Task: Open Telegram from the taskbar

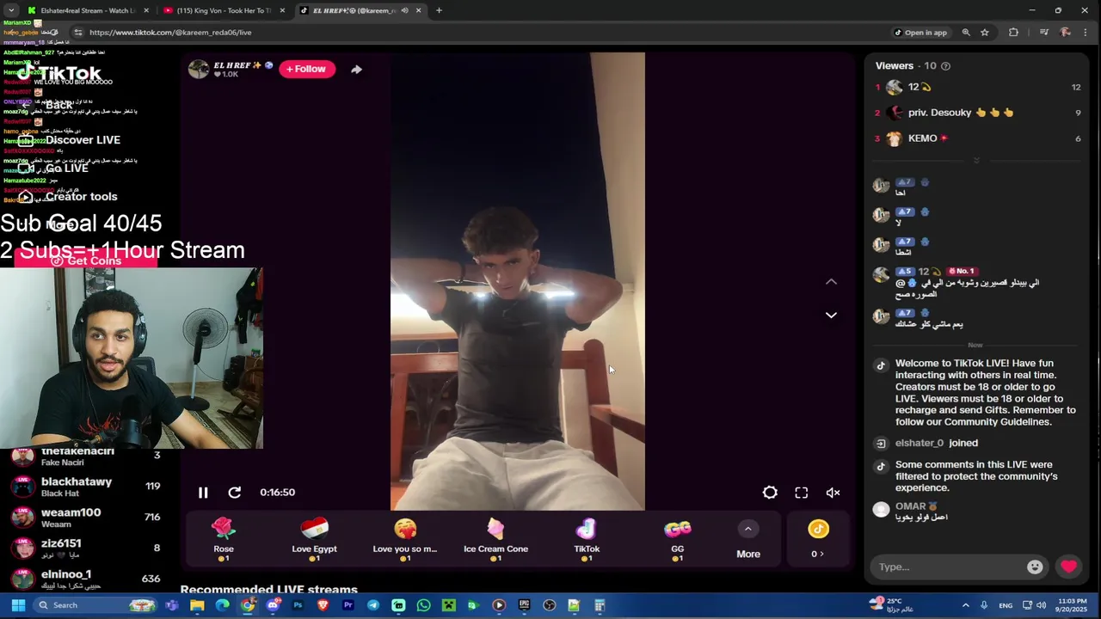Action: (x=372, y=605)
